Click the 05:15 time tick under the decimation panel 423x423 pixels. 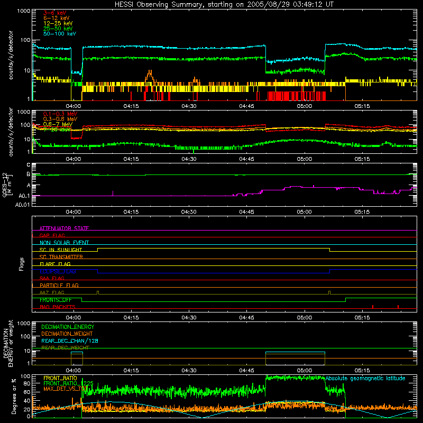coord(362,370)
